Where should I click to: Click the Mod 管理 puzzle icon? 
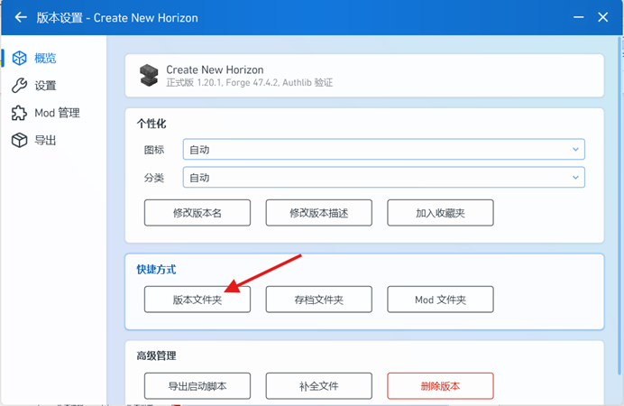point(18,113)
